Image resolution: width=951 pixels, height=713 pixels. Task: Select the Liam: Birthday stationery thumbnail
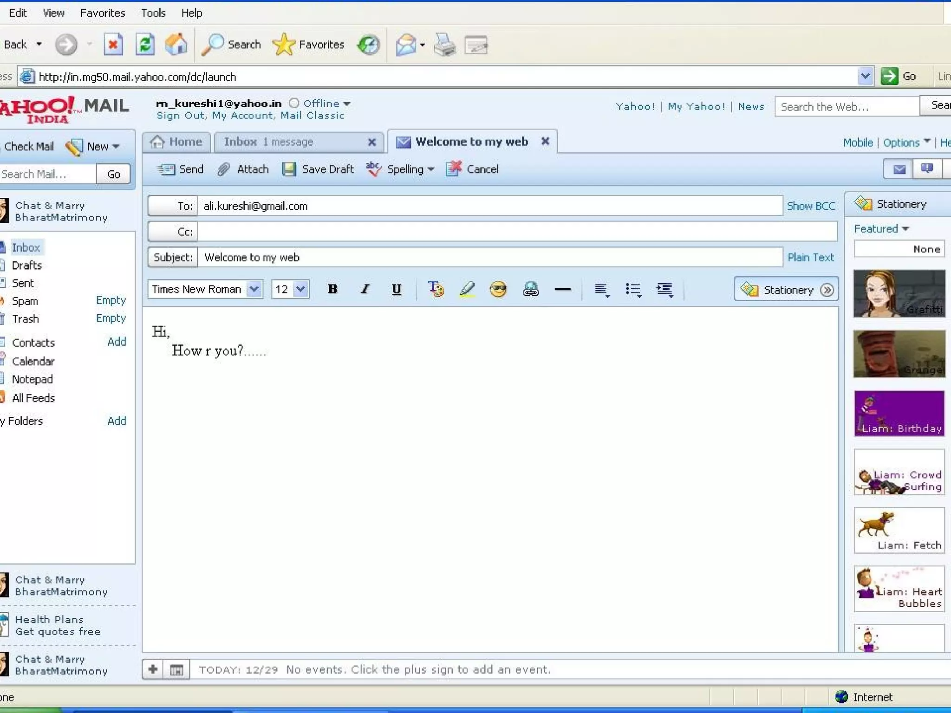[899, 413]
